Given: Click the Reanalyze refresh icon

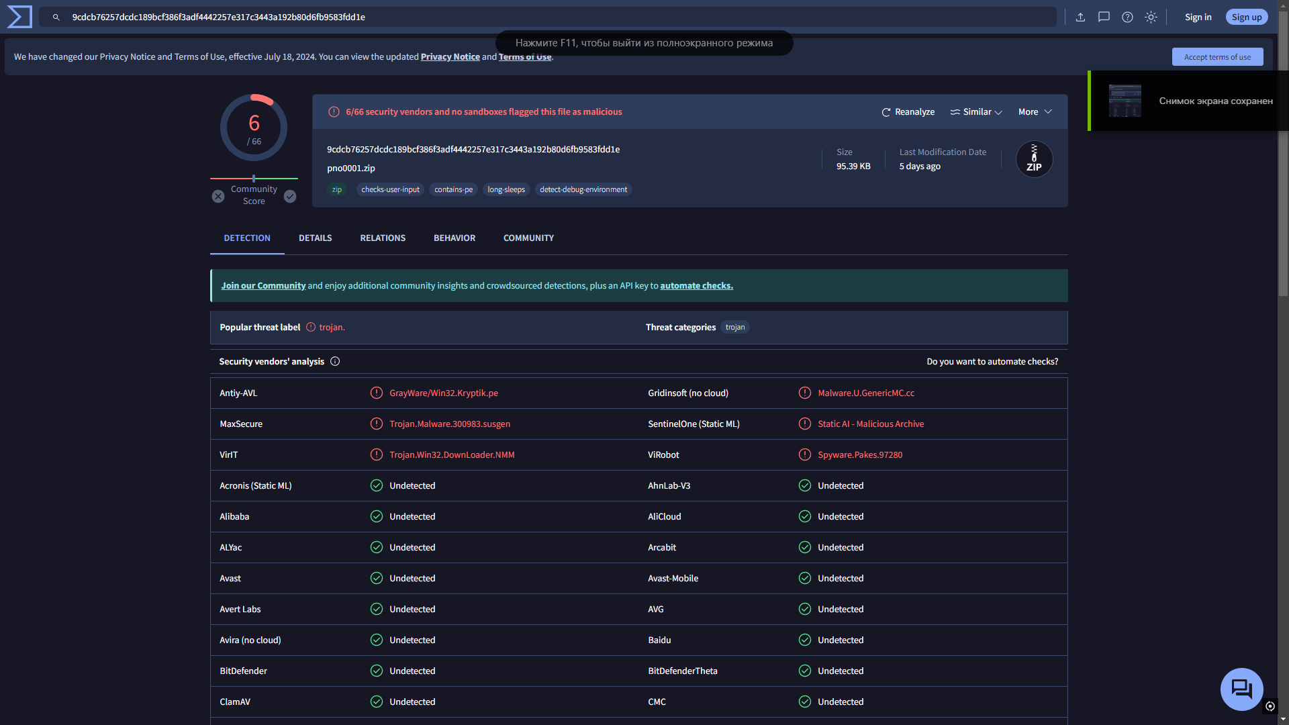Looking at the screenshot, I should 886,112.
